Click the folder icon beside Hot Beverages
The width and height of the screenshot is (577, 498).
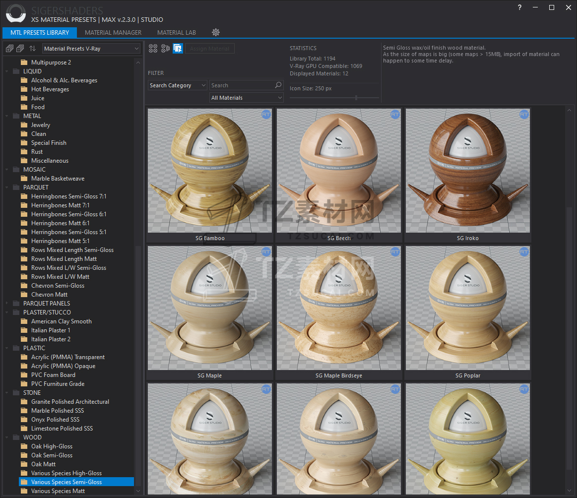(24, 89)
